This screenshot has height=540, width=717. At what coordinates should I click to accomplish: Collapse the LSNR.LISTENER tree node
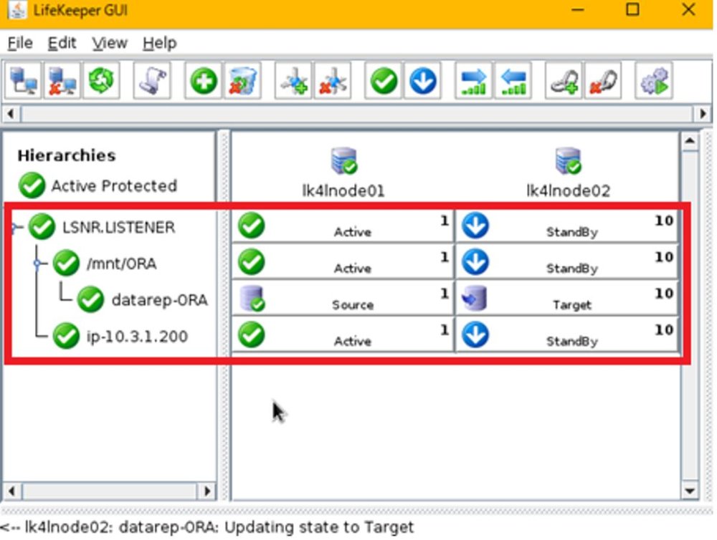[x=14, y=226]
